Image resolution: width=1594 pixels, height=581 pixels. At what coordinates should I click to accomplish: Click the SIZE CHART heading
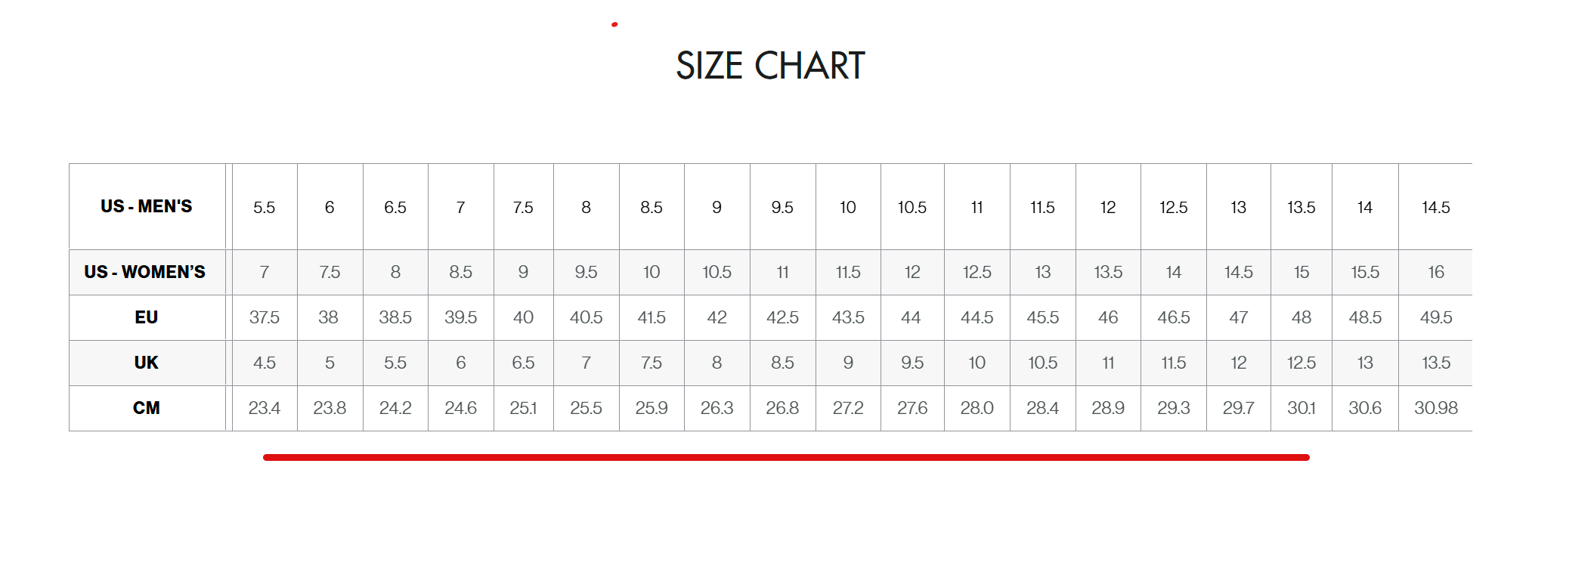[x=770, y=66]
